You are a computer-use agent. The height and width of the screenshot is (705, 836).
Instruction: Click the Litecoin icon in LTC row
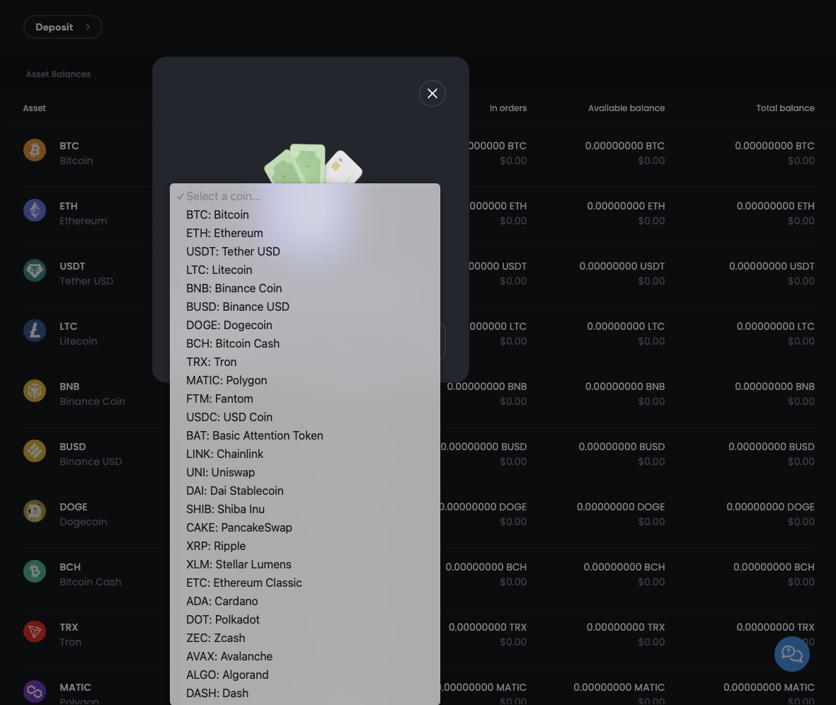[x=35, y=331]
